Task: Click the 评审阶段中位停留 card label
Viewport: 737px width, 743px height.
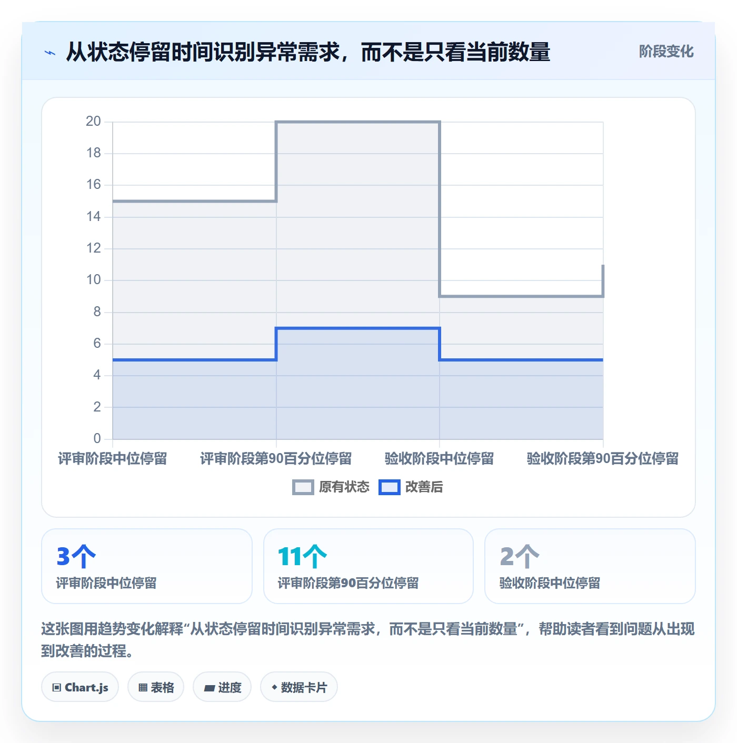Action: coord(106,583)
